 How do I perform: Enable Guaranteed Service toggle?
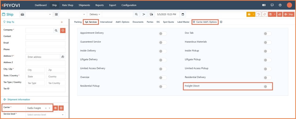coord(163,42)
